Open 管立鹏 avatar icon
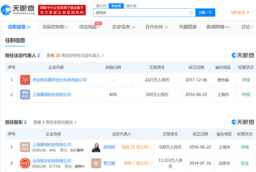This screenshot has width=256, height=172. 96,163
